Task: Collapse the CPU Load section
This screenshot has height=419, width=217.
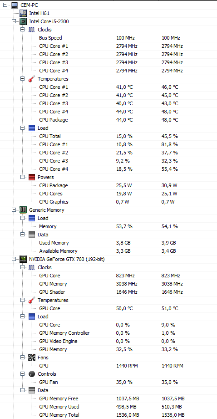Action: [x=22, y=128]
